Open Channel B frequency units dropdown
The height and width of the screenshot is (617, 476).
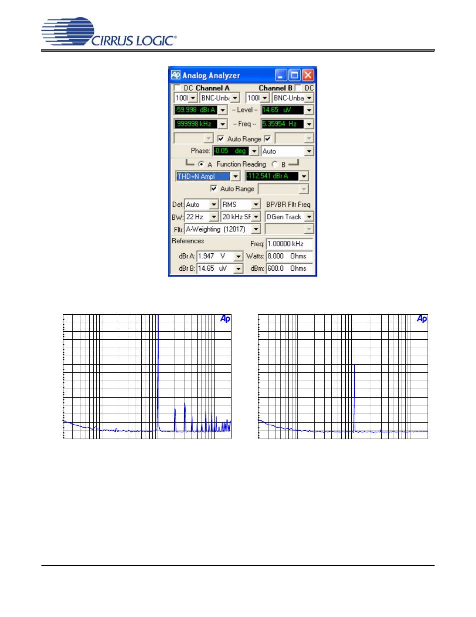coord(309,124)
